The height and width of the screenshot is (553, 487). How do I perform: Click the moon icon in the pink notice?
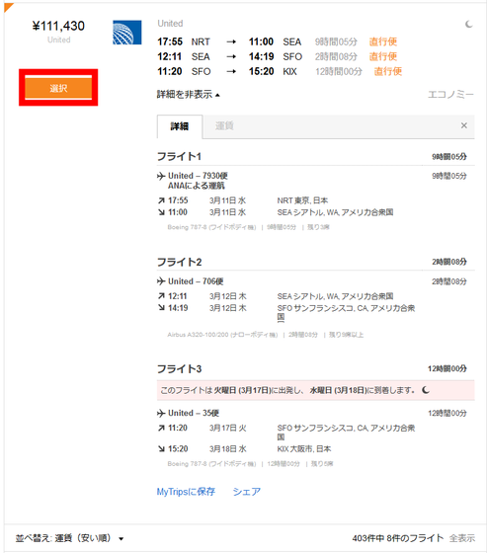click(x=426, y=390)
